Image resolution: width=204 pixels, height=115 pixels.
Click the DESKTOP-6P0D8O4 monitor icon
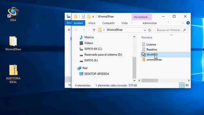point(81,74)
